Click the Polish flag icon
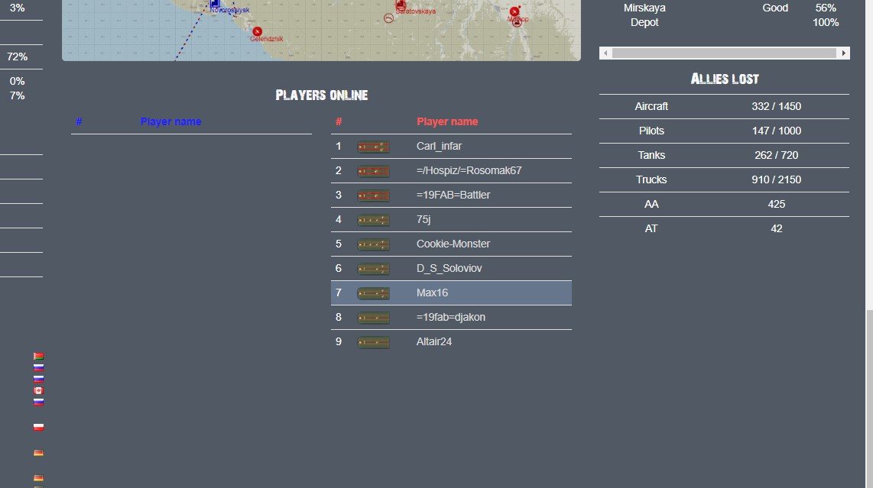 pos(38,428)
